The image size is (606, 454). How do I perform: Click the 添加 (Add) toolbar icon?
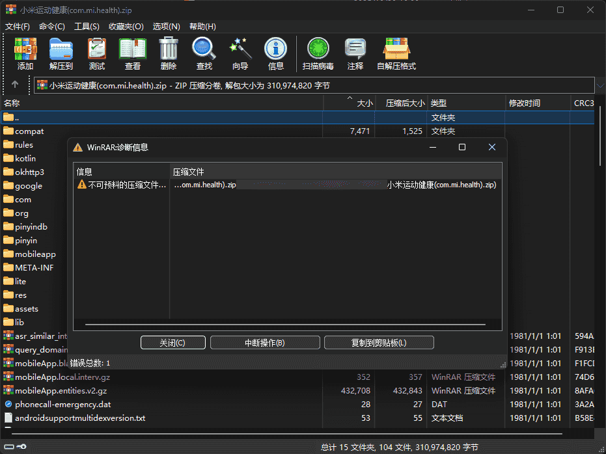25,52
